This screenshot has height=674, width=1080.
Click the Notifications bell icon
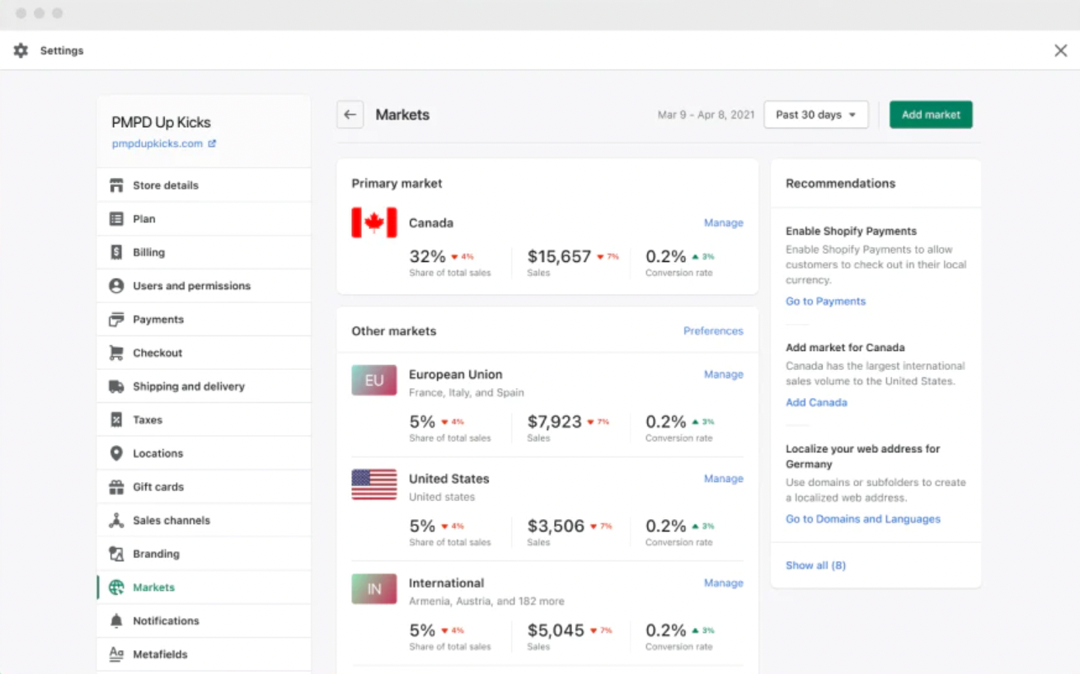(x=116, y=621)
